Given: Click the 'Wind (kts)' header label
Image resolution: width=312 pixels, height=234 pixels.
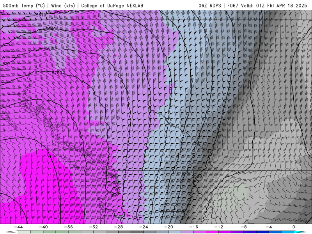Looking at the screenshot, I should [63, 5].
